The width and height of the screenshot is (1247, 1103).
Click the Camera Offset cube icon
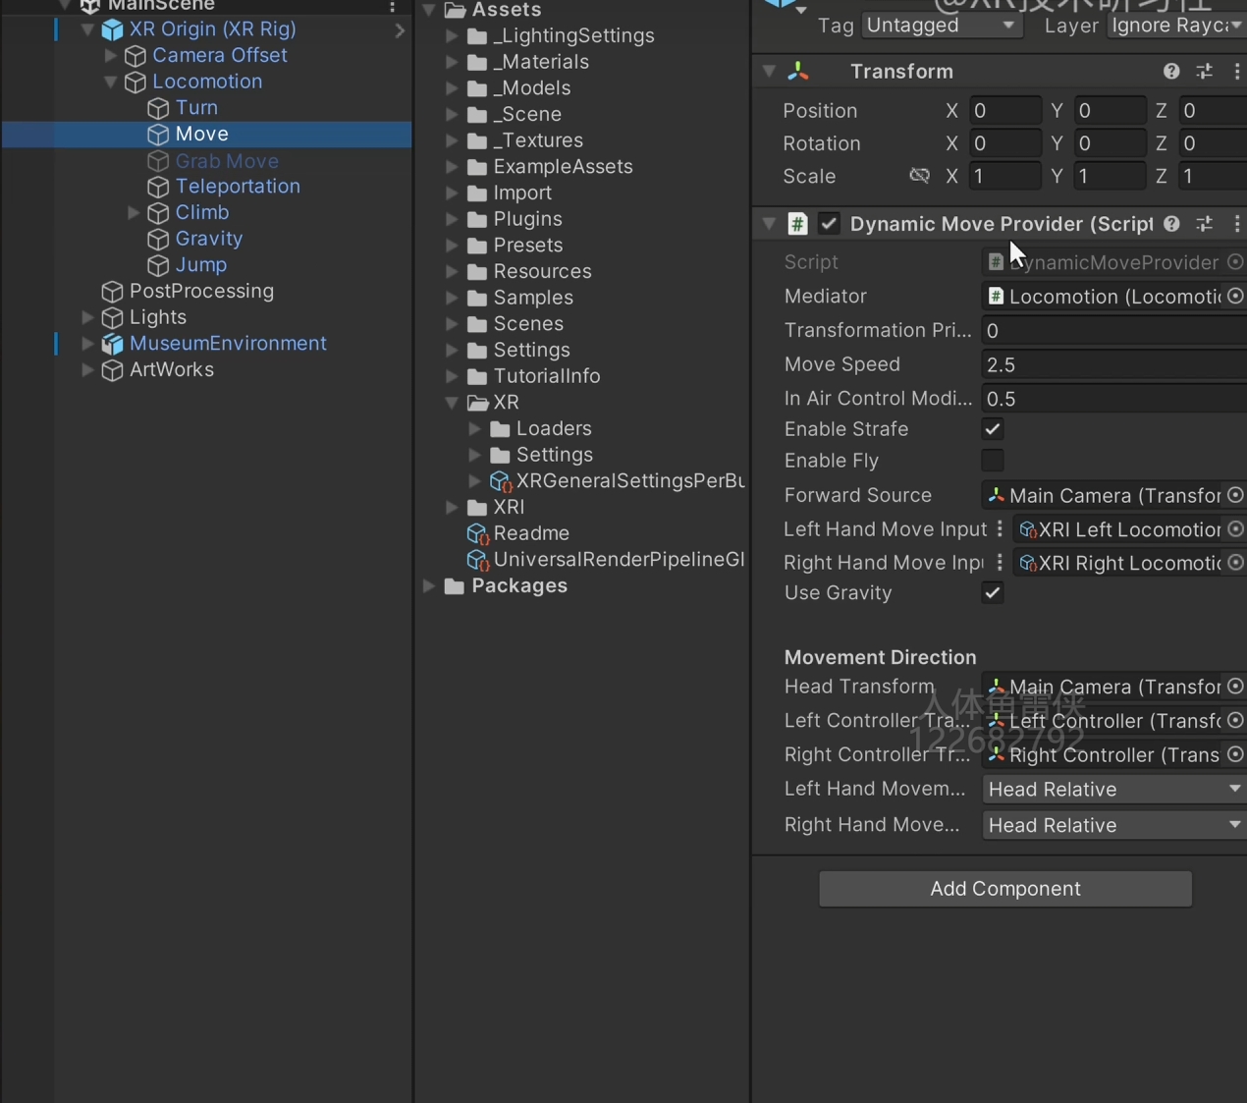click(136, 56)
